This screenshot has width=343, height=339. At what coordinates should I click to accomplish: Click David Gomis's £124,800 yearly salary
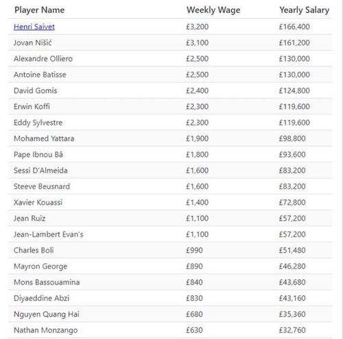click(x=294, y=90)
